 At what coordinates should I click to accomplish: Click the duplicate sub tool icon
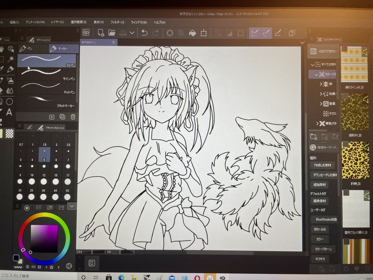pos(62,117)
